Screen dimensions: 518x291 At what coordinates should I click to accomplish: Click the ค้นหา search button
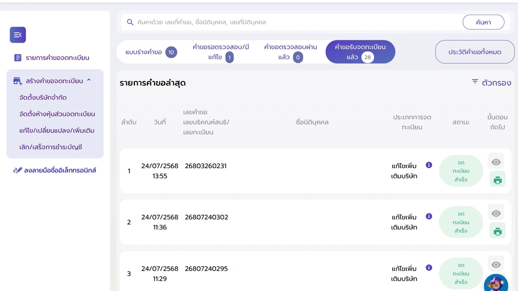(483, 22)
